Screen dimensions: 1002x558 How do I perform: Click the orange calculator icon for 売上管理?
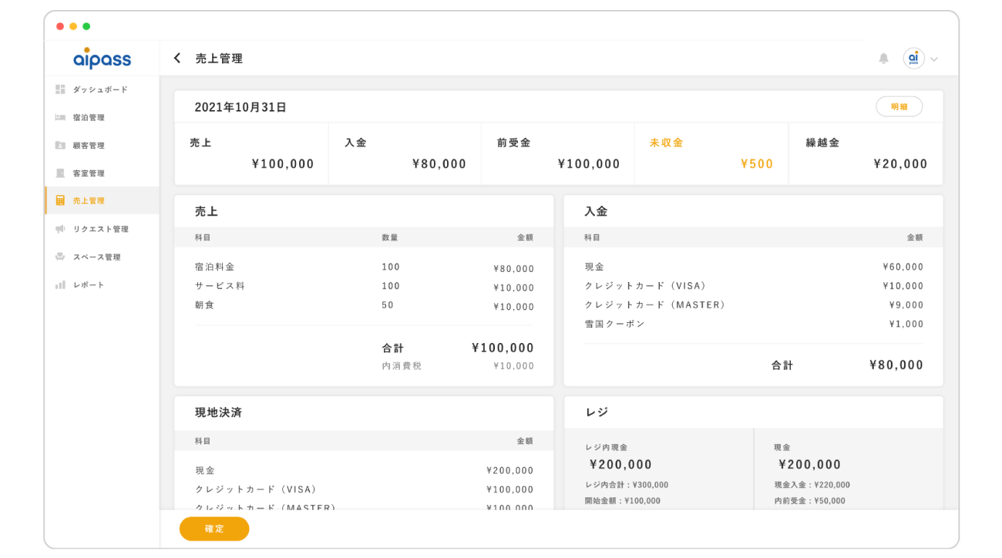(x=60, y=201)
